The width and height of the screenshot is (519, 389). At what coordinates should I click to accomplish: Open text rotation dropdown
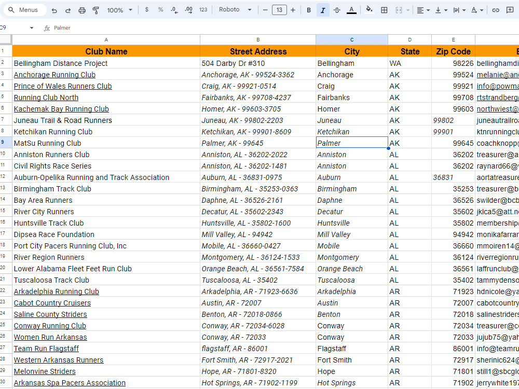click(x=477, y=10)
